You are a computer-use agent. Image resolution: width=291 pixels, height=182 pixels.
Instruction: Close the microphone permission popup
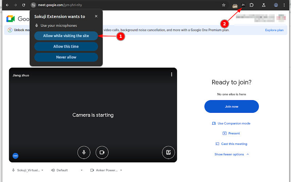96,16
